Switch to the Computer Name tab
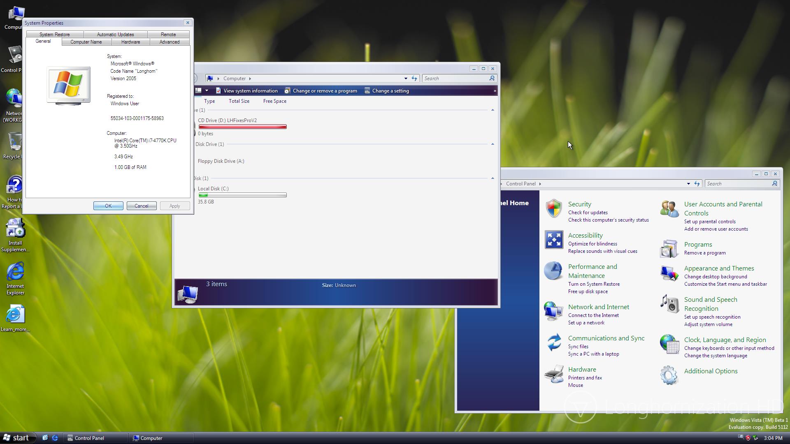 86,42
